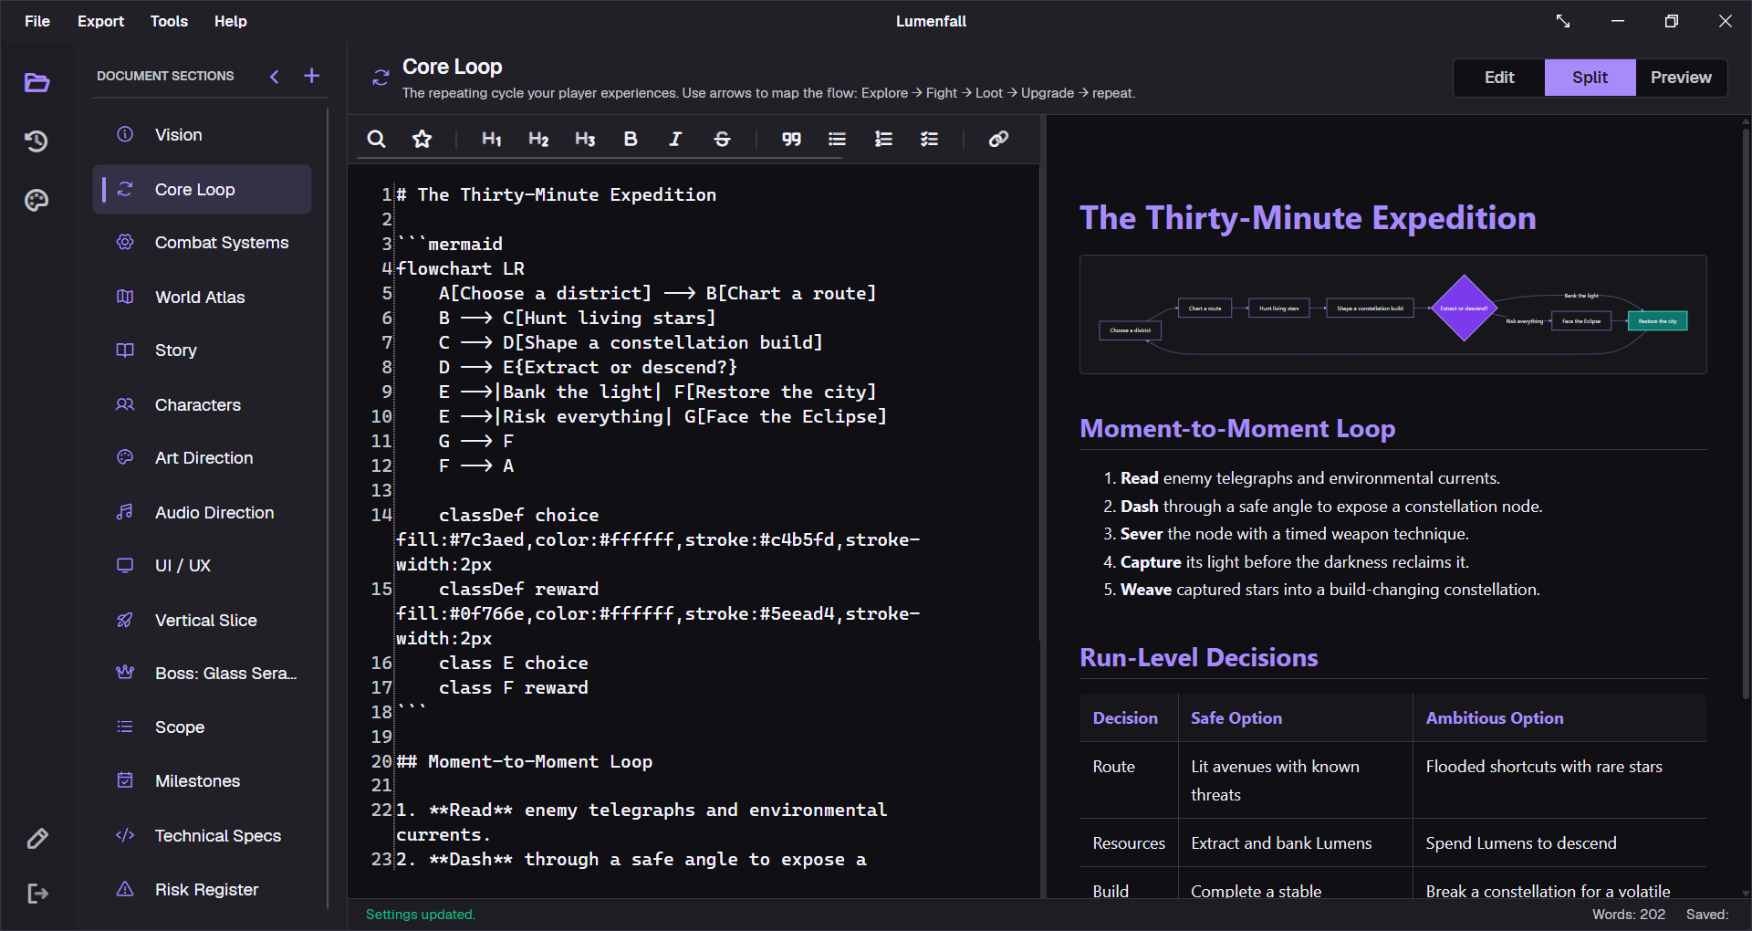Toggle italic formatting

676,139
